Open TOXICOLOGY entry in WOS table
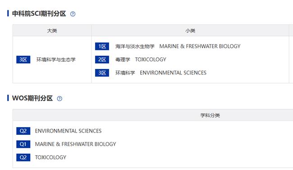This screenshot has width=293, height=170. [x=50, y=157]
